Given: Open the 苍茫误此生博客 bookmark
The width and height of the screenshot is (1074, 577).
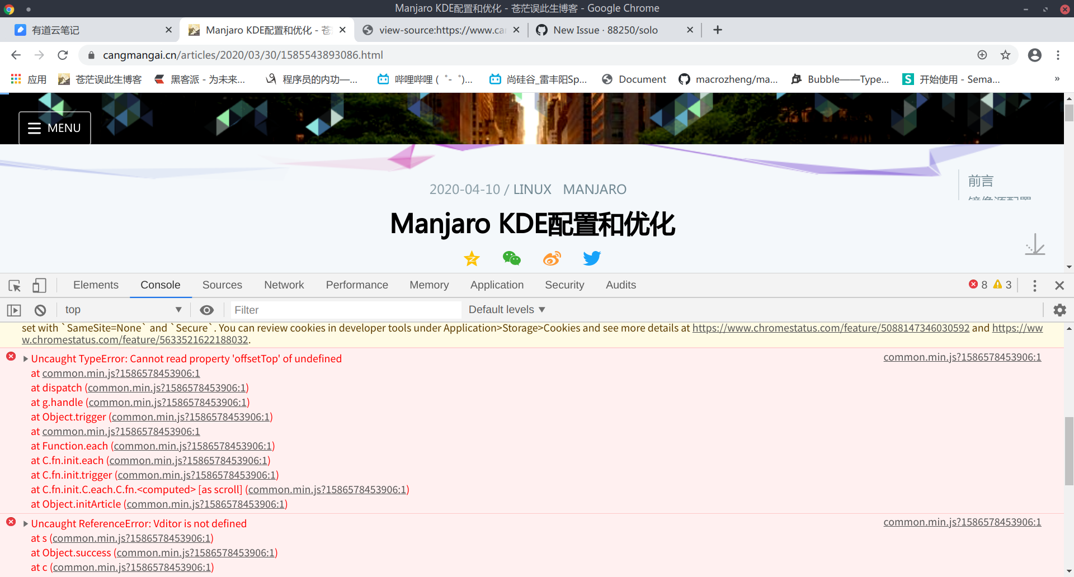Looking at the screenshot, I should (x=101, y=79).
